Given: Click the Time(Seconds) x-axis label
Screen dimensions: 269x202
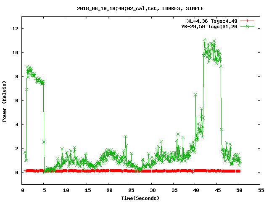Looking at the screenshot, I should coord(140,198).
